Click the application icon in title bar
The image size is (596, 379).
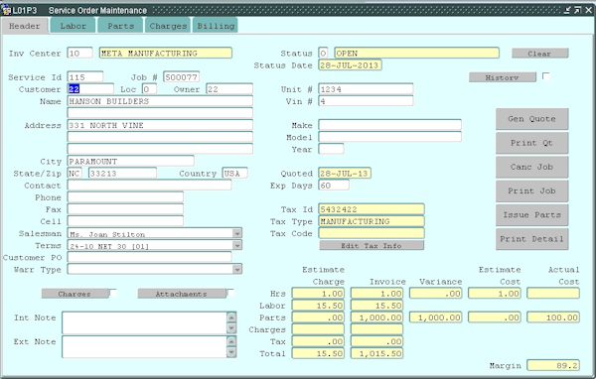point(6,10)
